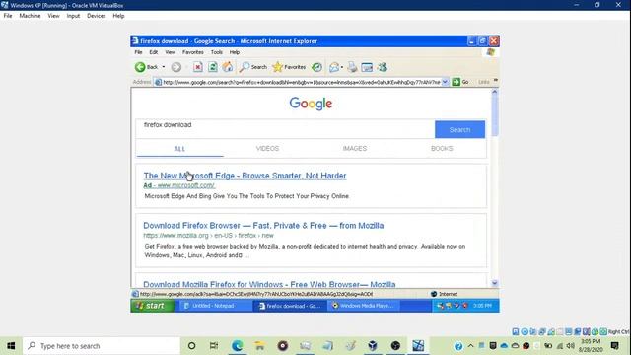The width and height of the screenshot is (631, 355).
Task: Click the Print icon in IE toolbar
Action: pyautogui.click(x=352, y=67)
